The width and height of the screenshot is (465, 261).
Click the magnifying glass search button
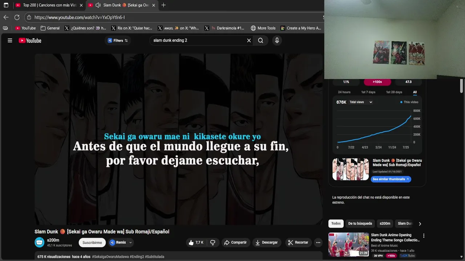pyautogui.click(x=260, y=41)
